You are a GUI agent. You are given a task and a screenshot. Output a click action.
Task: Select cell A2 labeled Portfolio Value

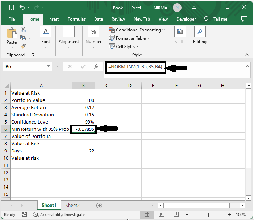click(x=41, y=100)
